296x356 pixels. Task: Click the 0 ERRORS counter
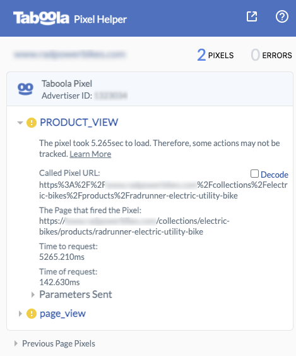pos(271,55)
